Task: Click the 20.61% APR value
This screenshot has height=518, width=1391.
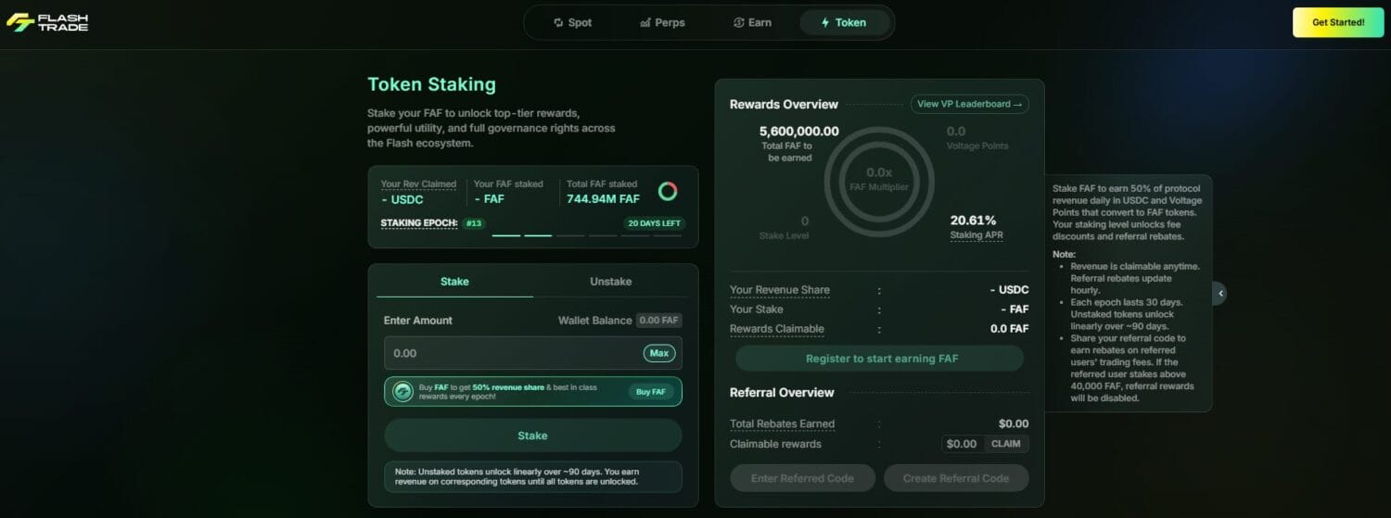Action: (974, 221)
